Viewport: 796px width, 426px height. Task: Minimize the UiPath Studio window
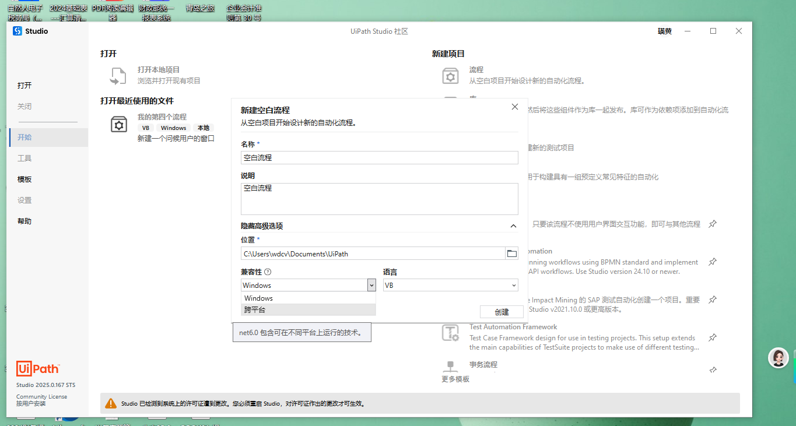click(x=687, y=31)
